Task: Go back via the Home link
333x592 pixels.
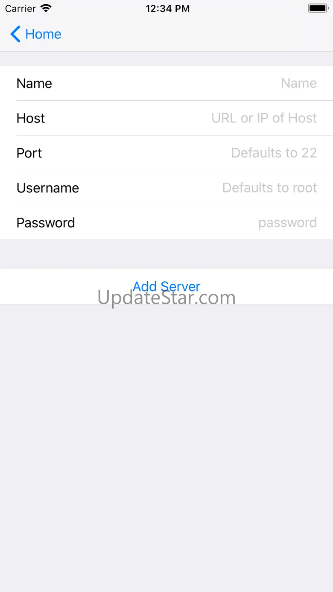Action: [43, 34]
